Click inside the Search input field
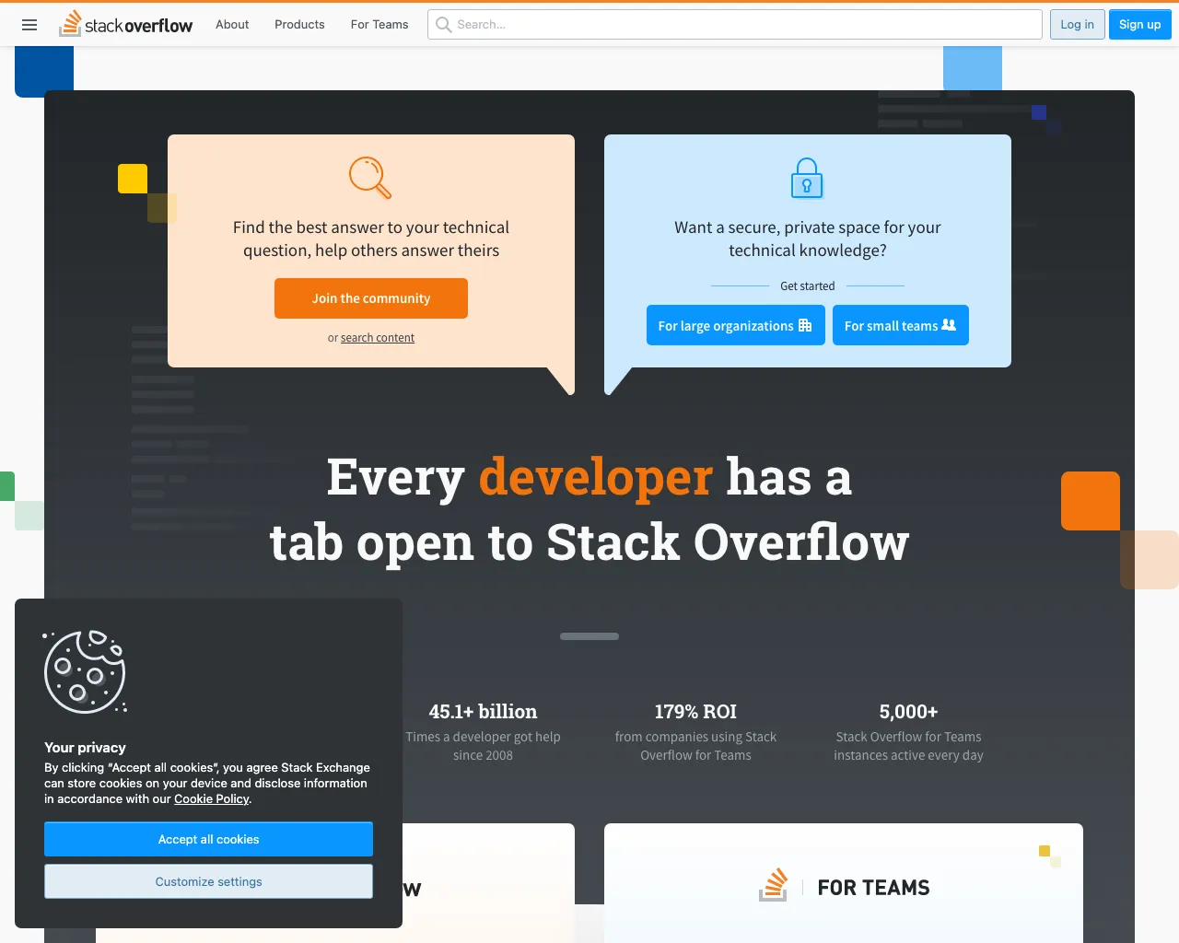This screenshot has height=943, width=1179. pyautogui.click(x=645, y=25)
